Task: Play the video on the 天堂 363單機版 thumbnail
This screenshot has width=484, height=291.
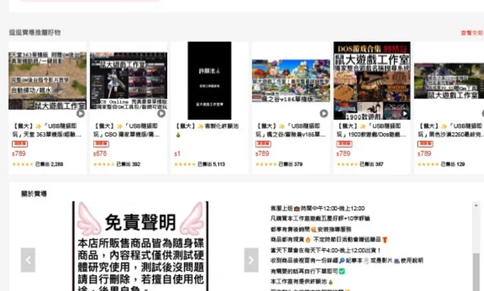Action: click(81, 114)
